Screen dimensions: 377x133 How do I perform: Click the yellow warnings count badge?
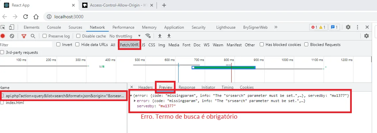click(322, 27)
